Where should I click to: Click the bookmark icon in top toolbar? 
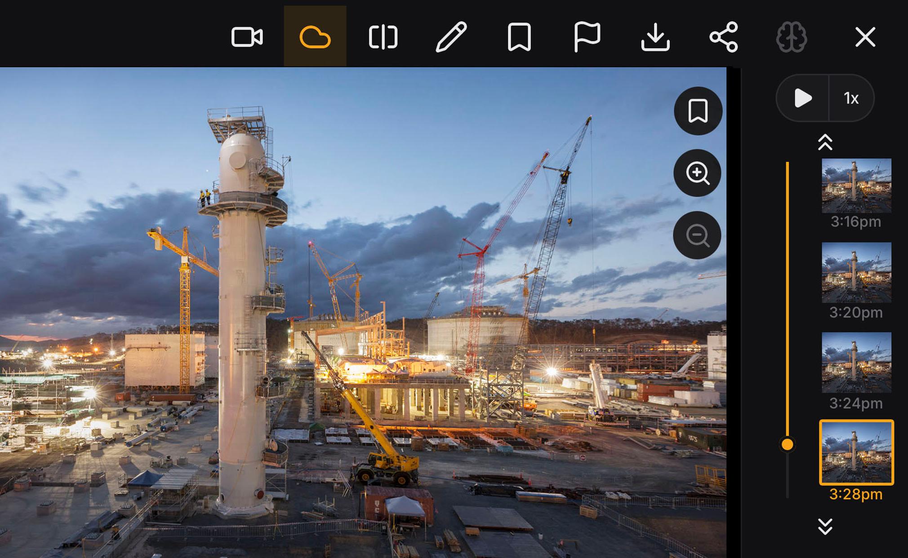519,37
